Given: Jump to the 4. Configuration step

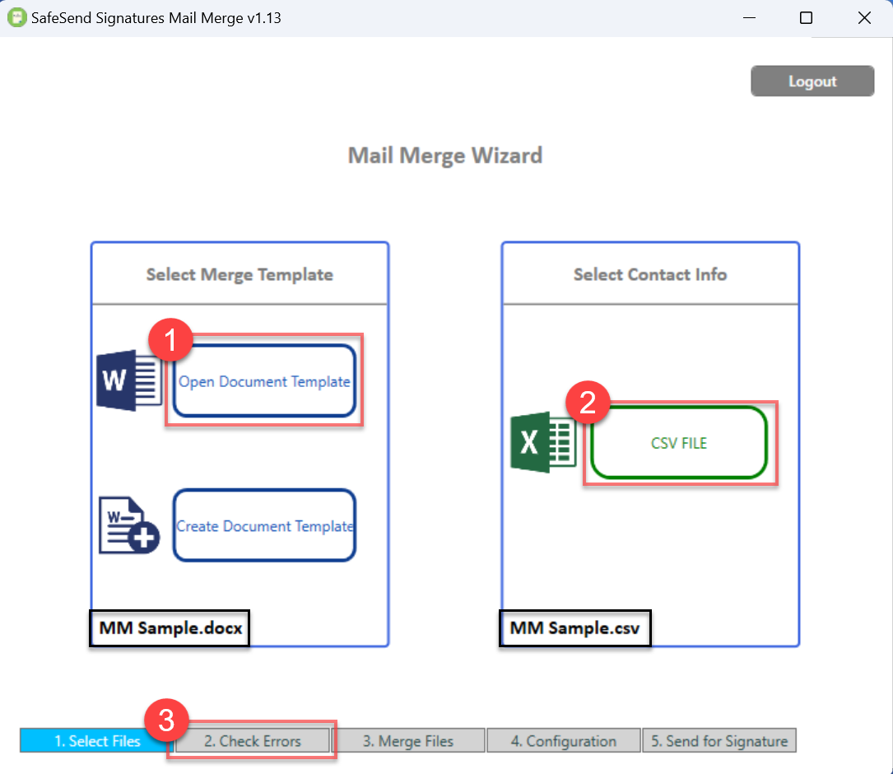Looking at the screenshot, I should [x=563, y=741].
